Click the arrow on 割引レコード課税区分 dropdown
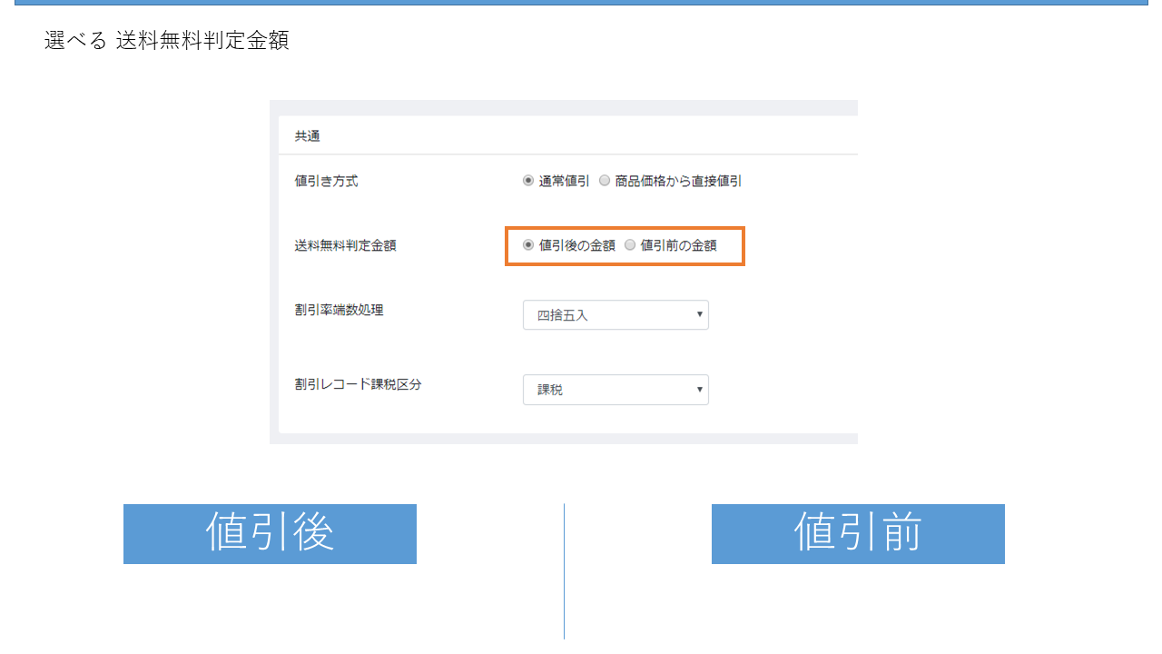Image resolution: width=1162 pixels, height=654 pixels. 699,390
